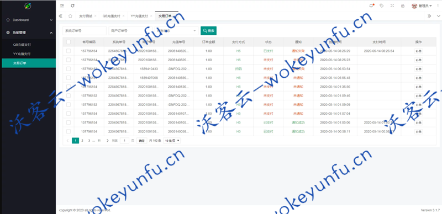Select all rows via header checkbox
Image resolution: width=442 pixels, height=214 pixels.
[x=69, y=42]
